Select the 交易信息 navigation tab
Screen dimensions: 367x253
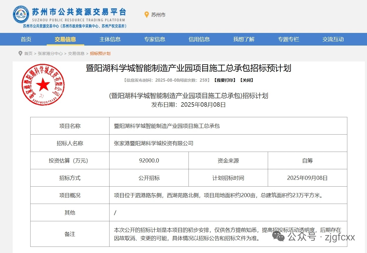[65, 39]
